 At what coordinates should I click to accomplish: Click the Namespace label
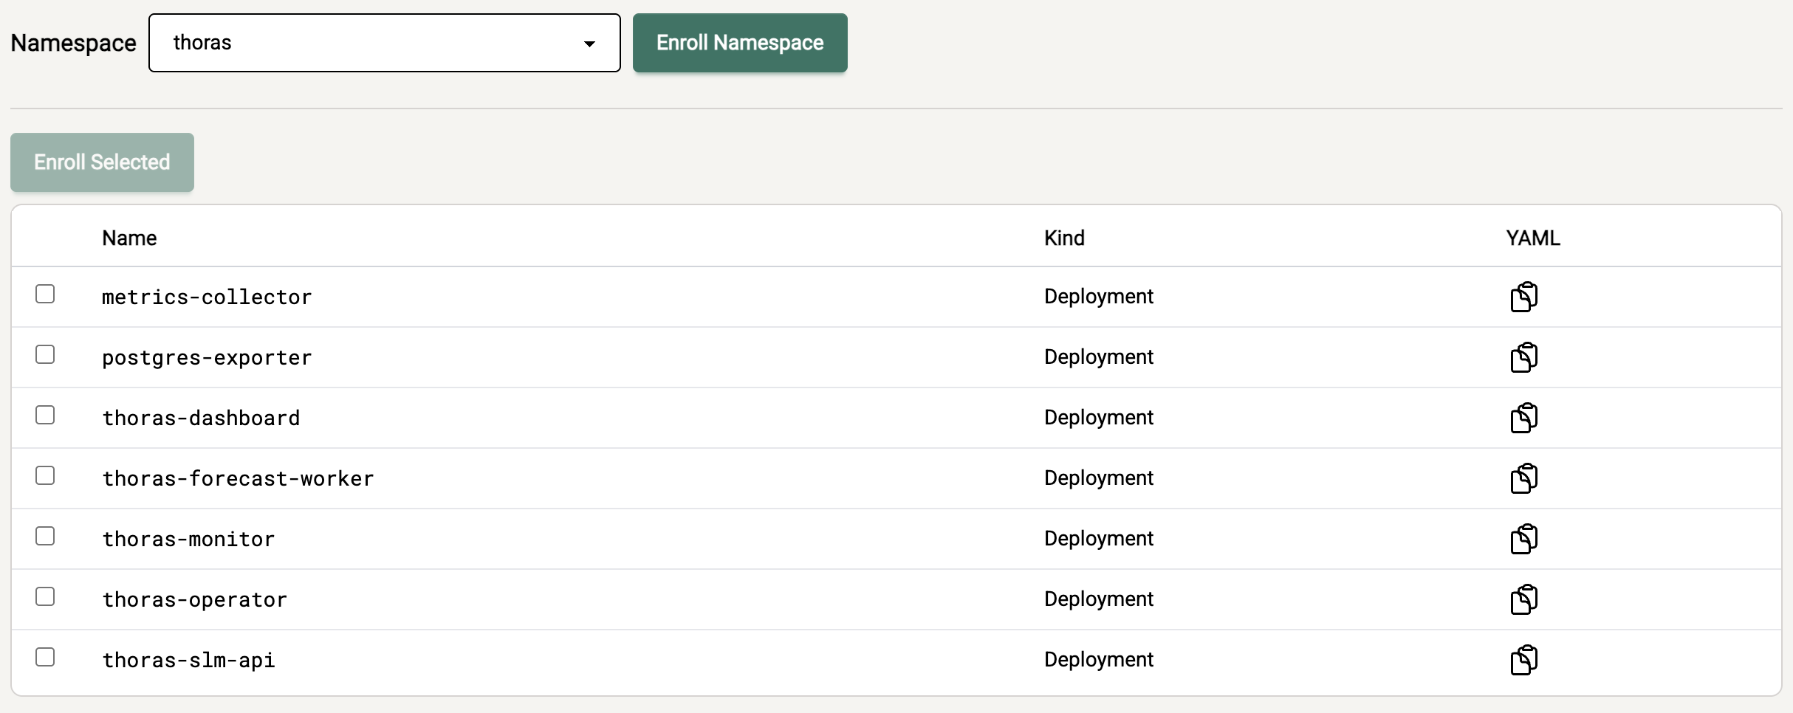pyautogui.click(x=73, y=44)
